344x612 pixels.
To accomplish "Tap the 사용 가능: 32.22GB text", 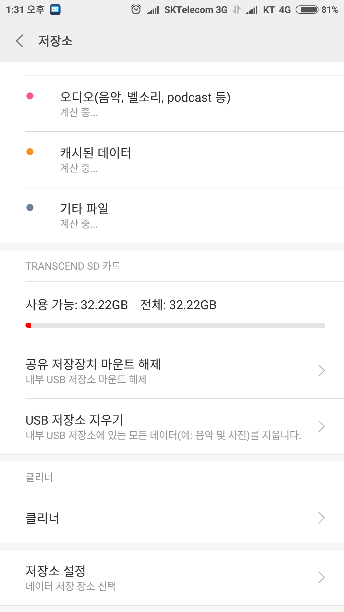I will (x=77, y=305).
